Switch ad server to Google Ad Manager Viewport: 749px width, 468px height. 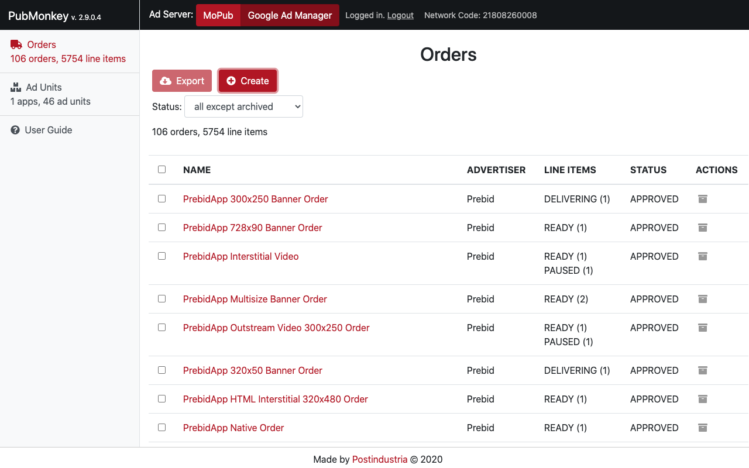click(x=290, y=15)
